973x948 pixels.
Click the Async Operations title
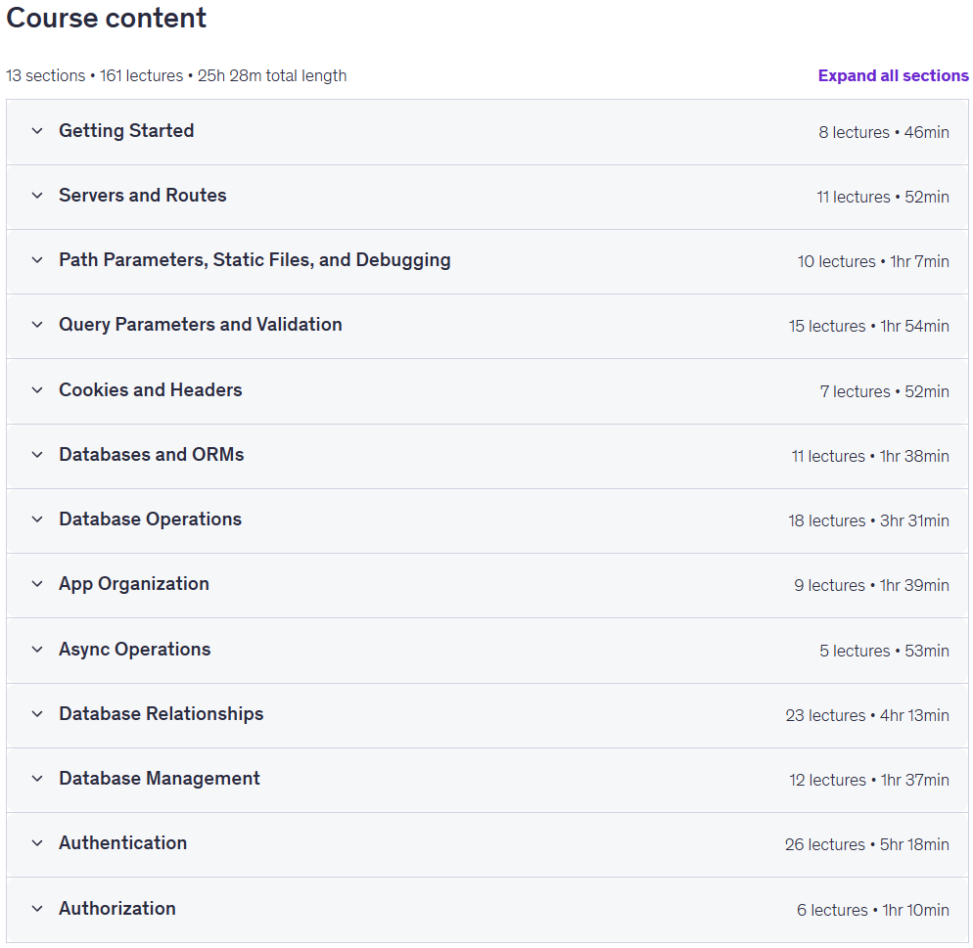[x=135, y=650]
